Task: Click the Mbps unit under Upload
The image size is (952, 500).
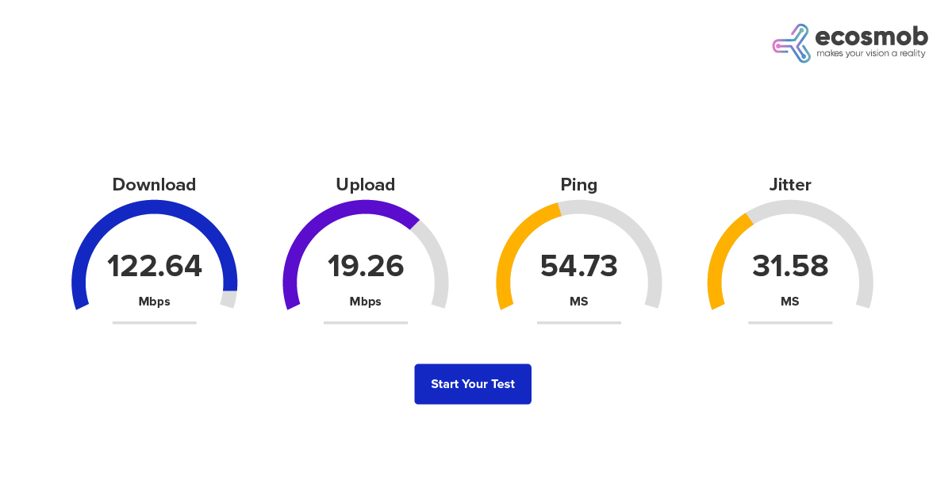Action: pyautogui.click(x=366, y=302)
